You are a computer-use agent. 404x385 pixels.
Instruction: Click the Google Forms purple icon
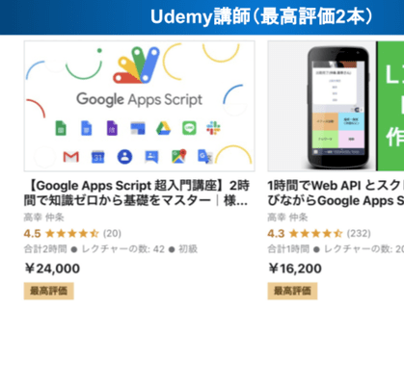pyautogui.click(x=112, y=128)
